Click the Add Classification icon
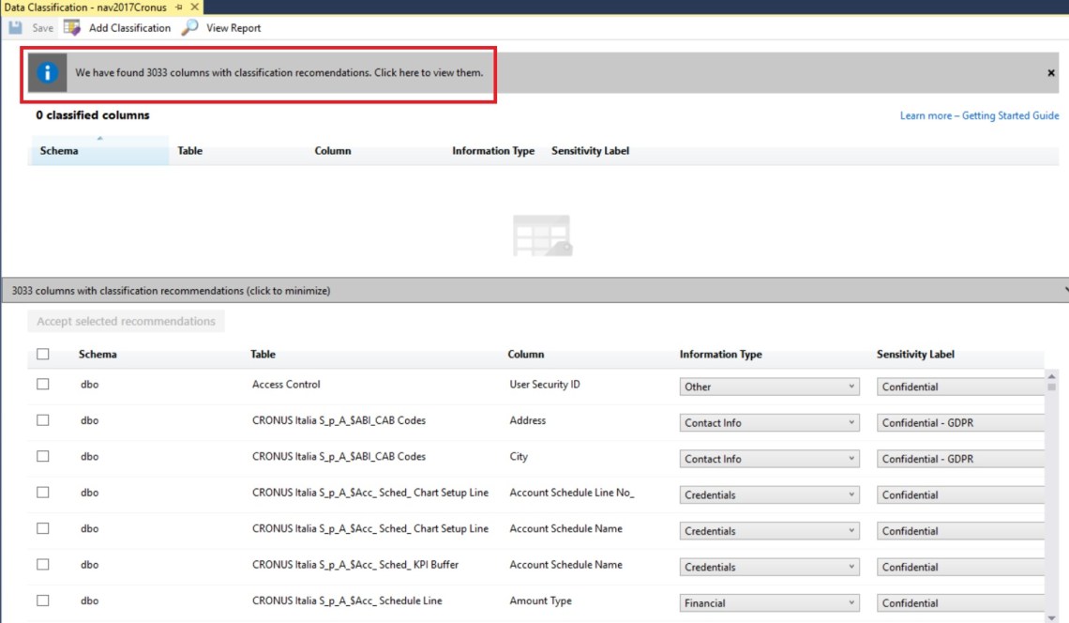Viewport: 1069px width, 623px height. 72,28
